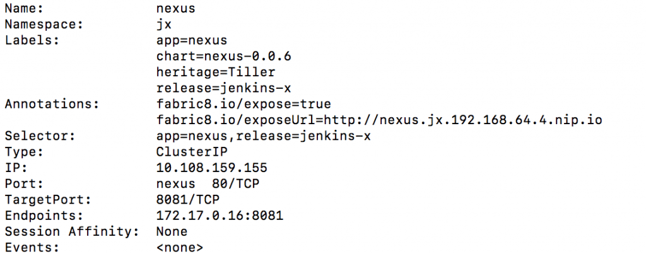The width and height of the screenshot is (646, 254).
Task: Click the Session Affinity value None
Action: 172,231
